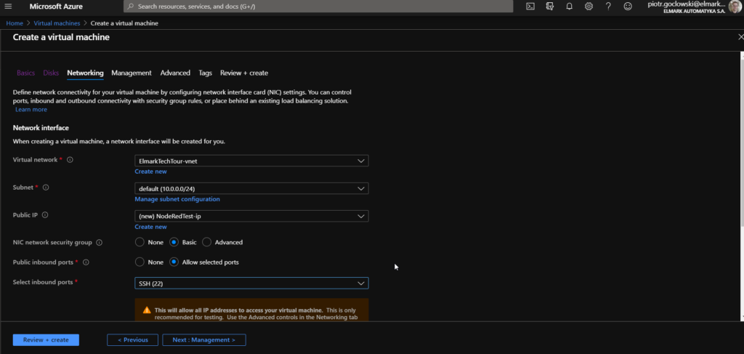The height and width of the screenshot is (354, 744).
Task: Launch Cloud Shell from top bar
Action: click(530, 7)
